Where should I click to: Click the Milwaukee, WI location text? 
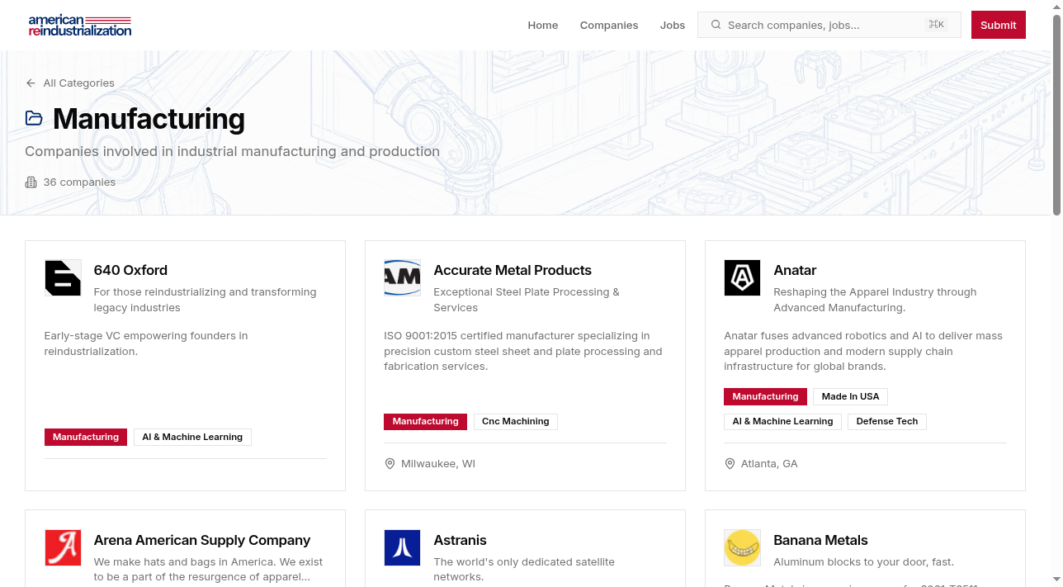(x=438, y=464)
